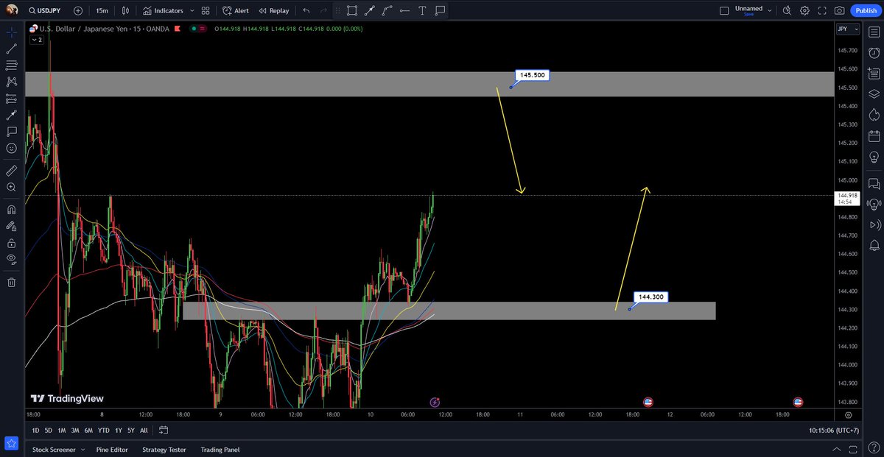Open indicator templates grid icon
884x457 pixels.
pos(206,11)
